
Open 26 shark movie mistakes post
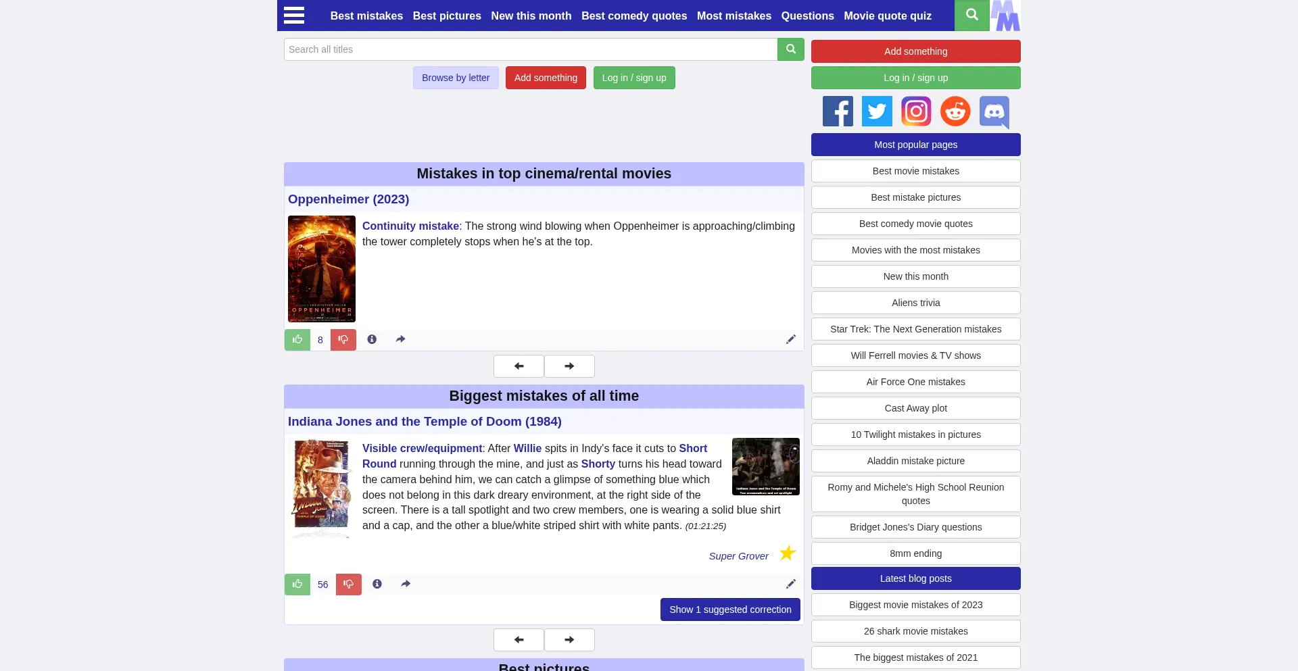click(x=916, y=631)
